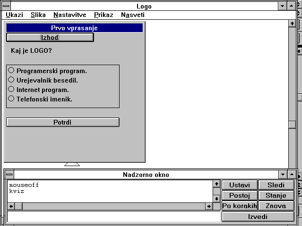This screenshot has height=226, width=302.
Task: Minimize the Logo window
Action: pos(282,6)
